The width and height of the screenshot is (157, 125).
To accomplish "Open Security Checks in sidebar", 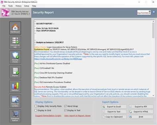I will pos(15,57).
